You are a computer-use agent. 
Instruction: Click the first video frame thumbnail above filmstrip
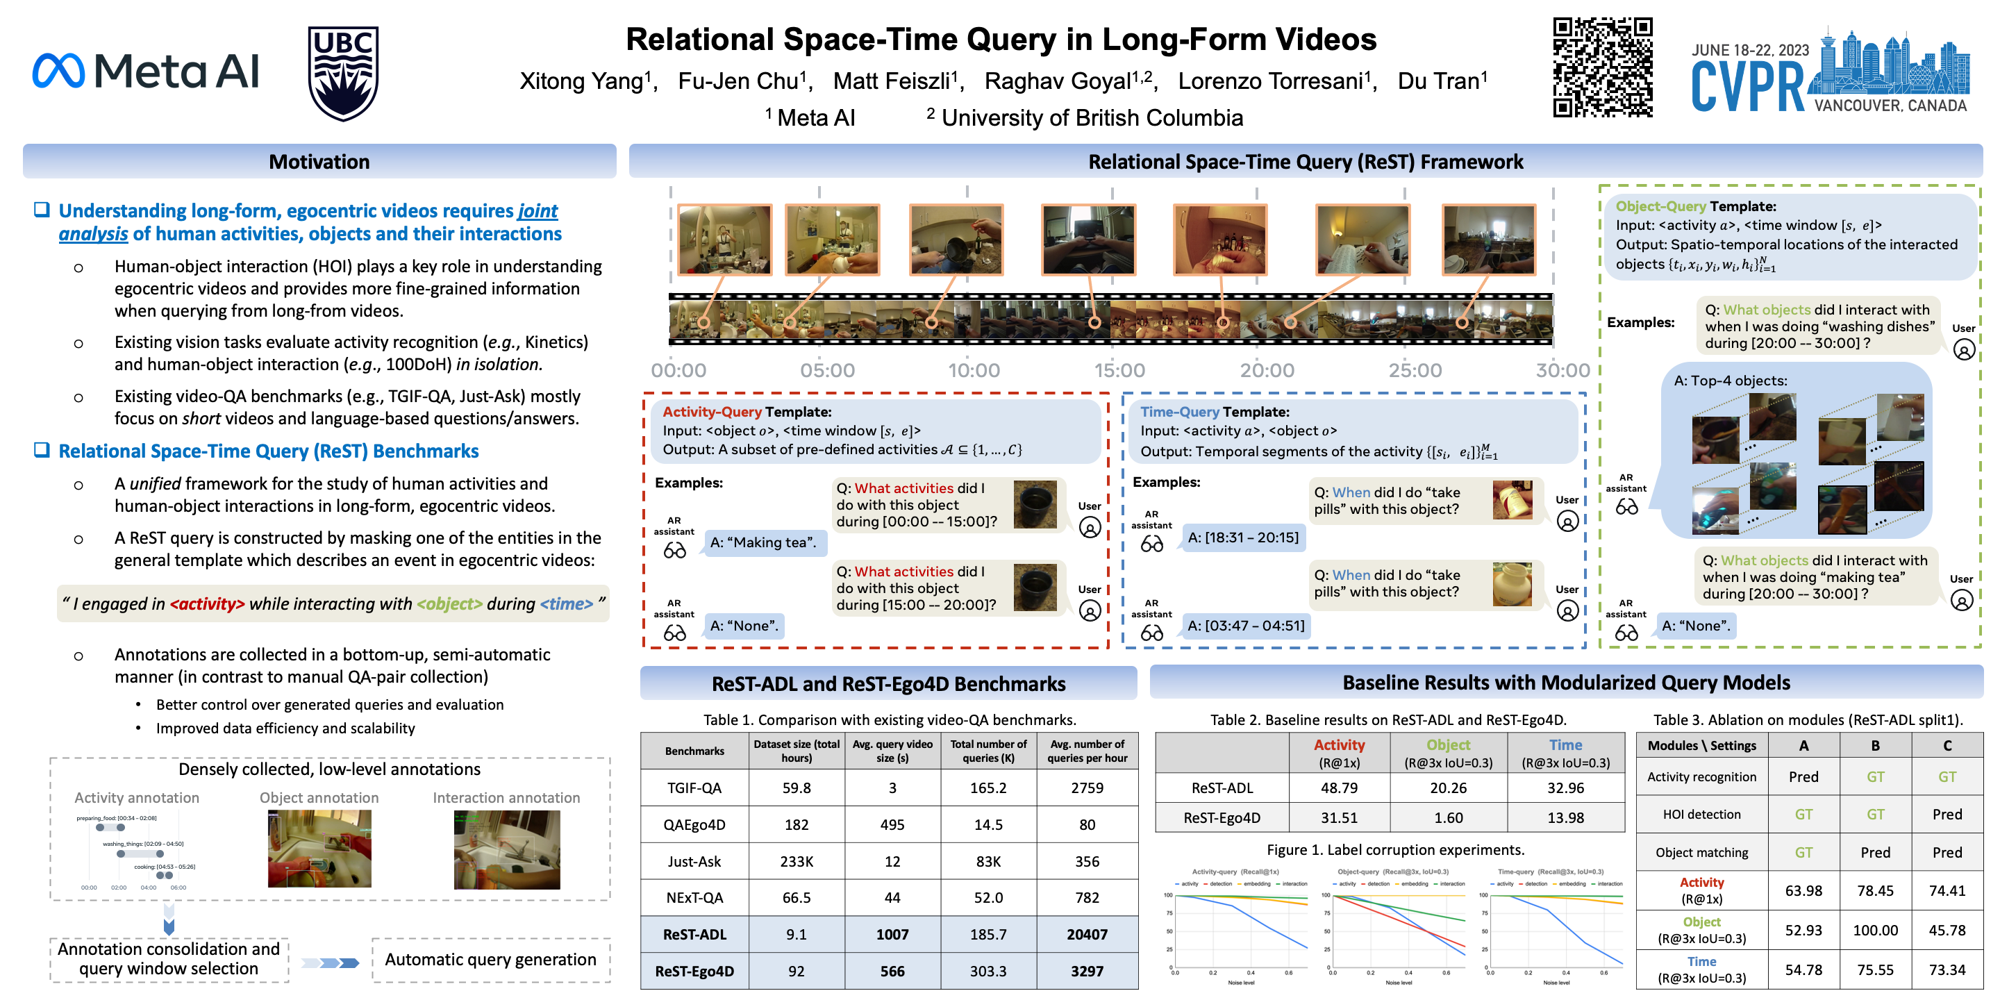(724, 240)
